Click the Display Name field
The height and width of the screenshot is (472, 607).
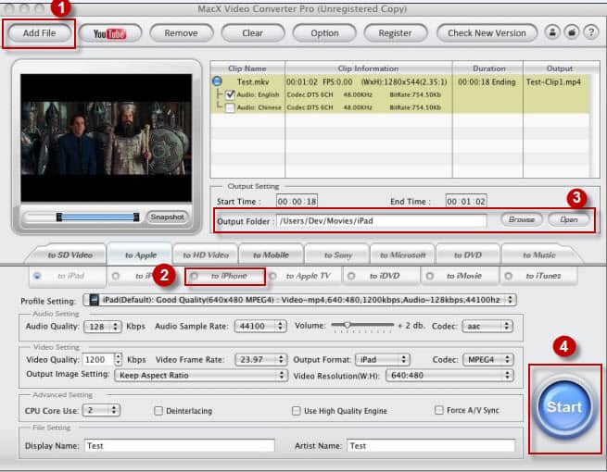click(180, 446)
